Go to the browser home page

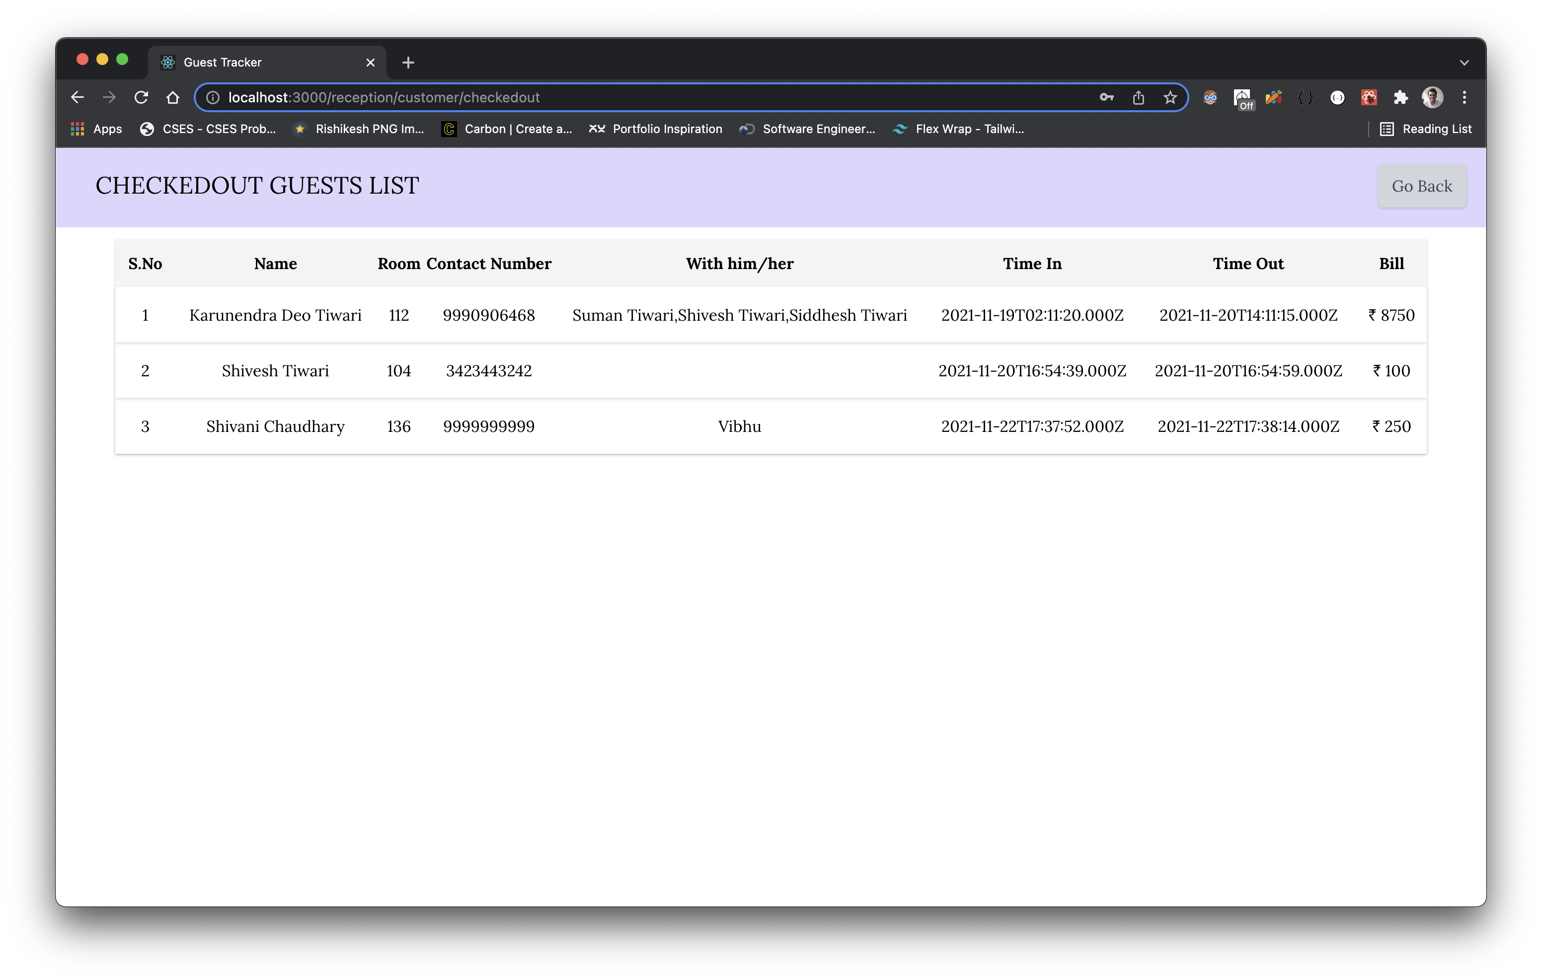pyautogui.click(x=173, y=97)
